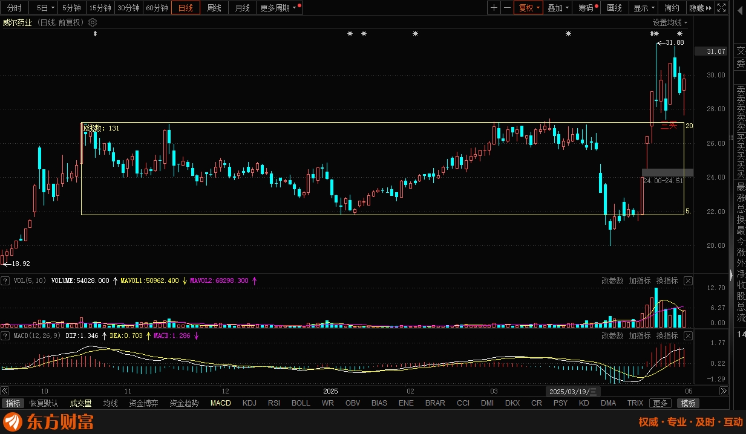746x434 pixels.
Task: Toggle the 模板 template button
Action: 689,403
